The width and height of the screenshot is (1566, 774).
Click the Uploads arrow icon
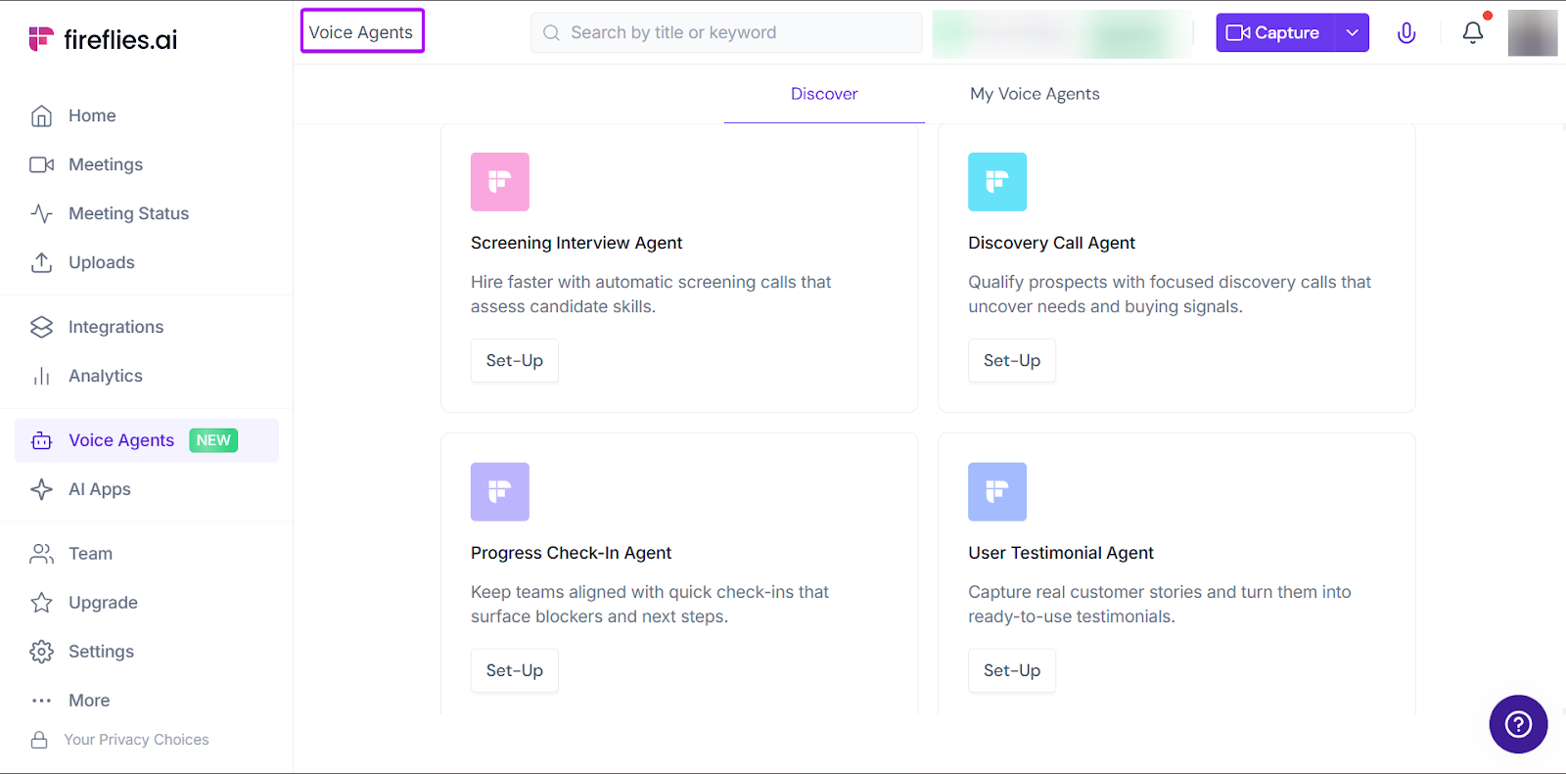click(41, 262)
